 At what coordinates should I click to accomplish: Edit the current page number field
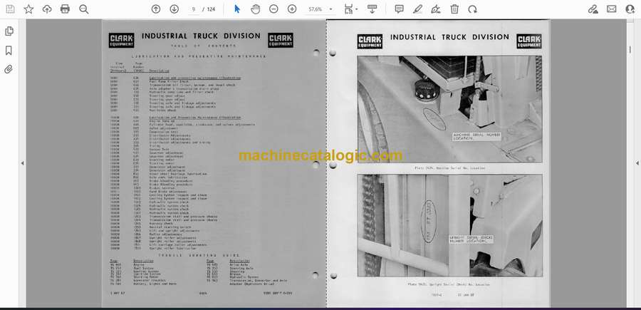coord(193,9)
